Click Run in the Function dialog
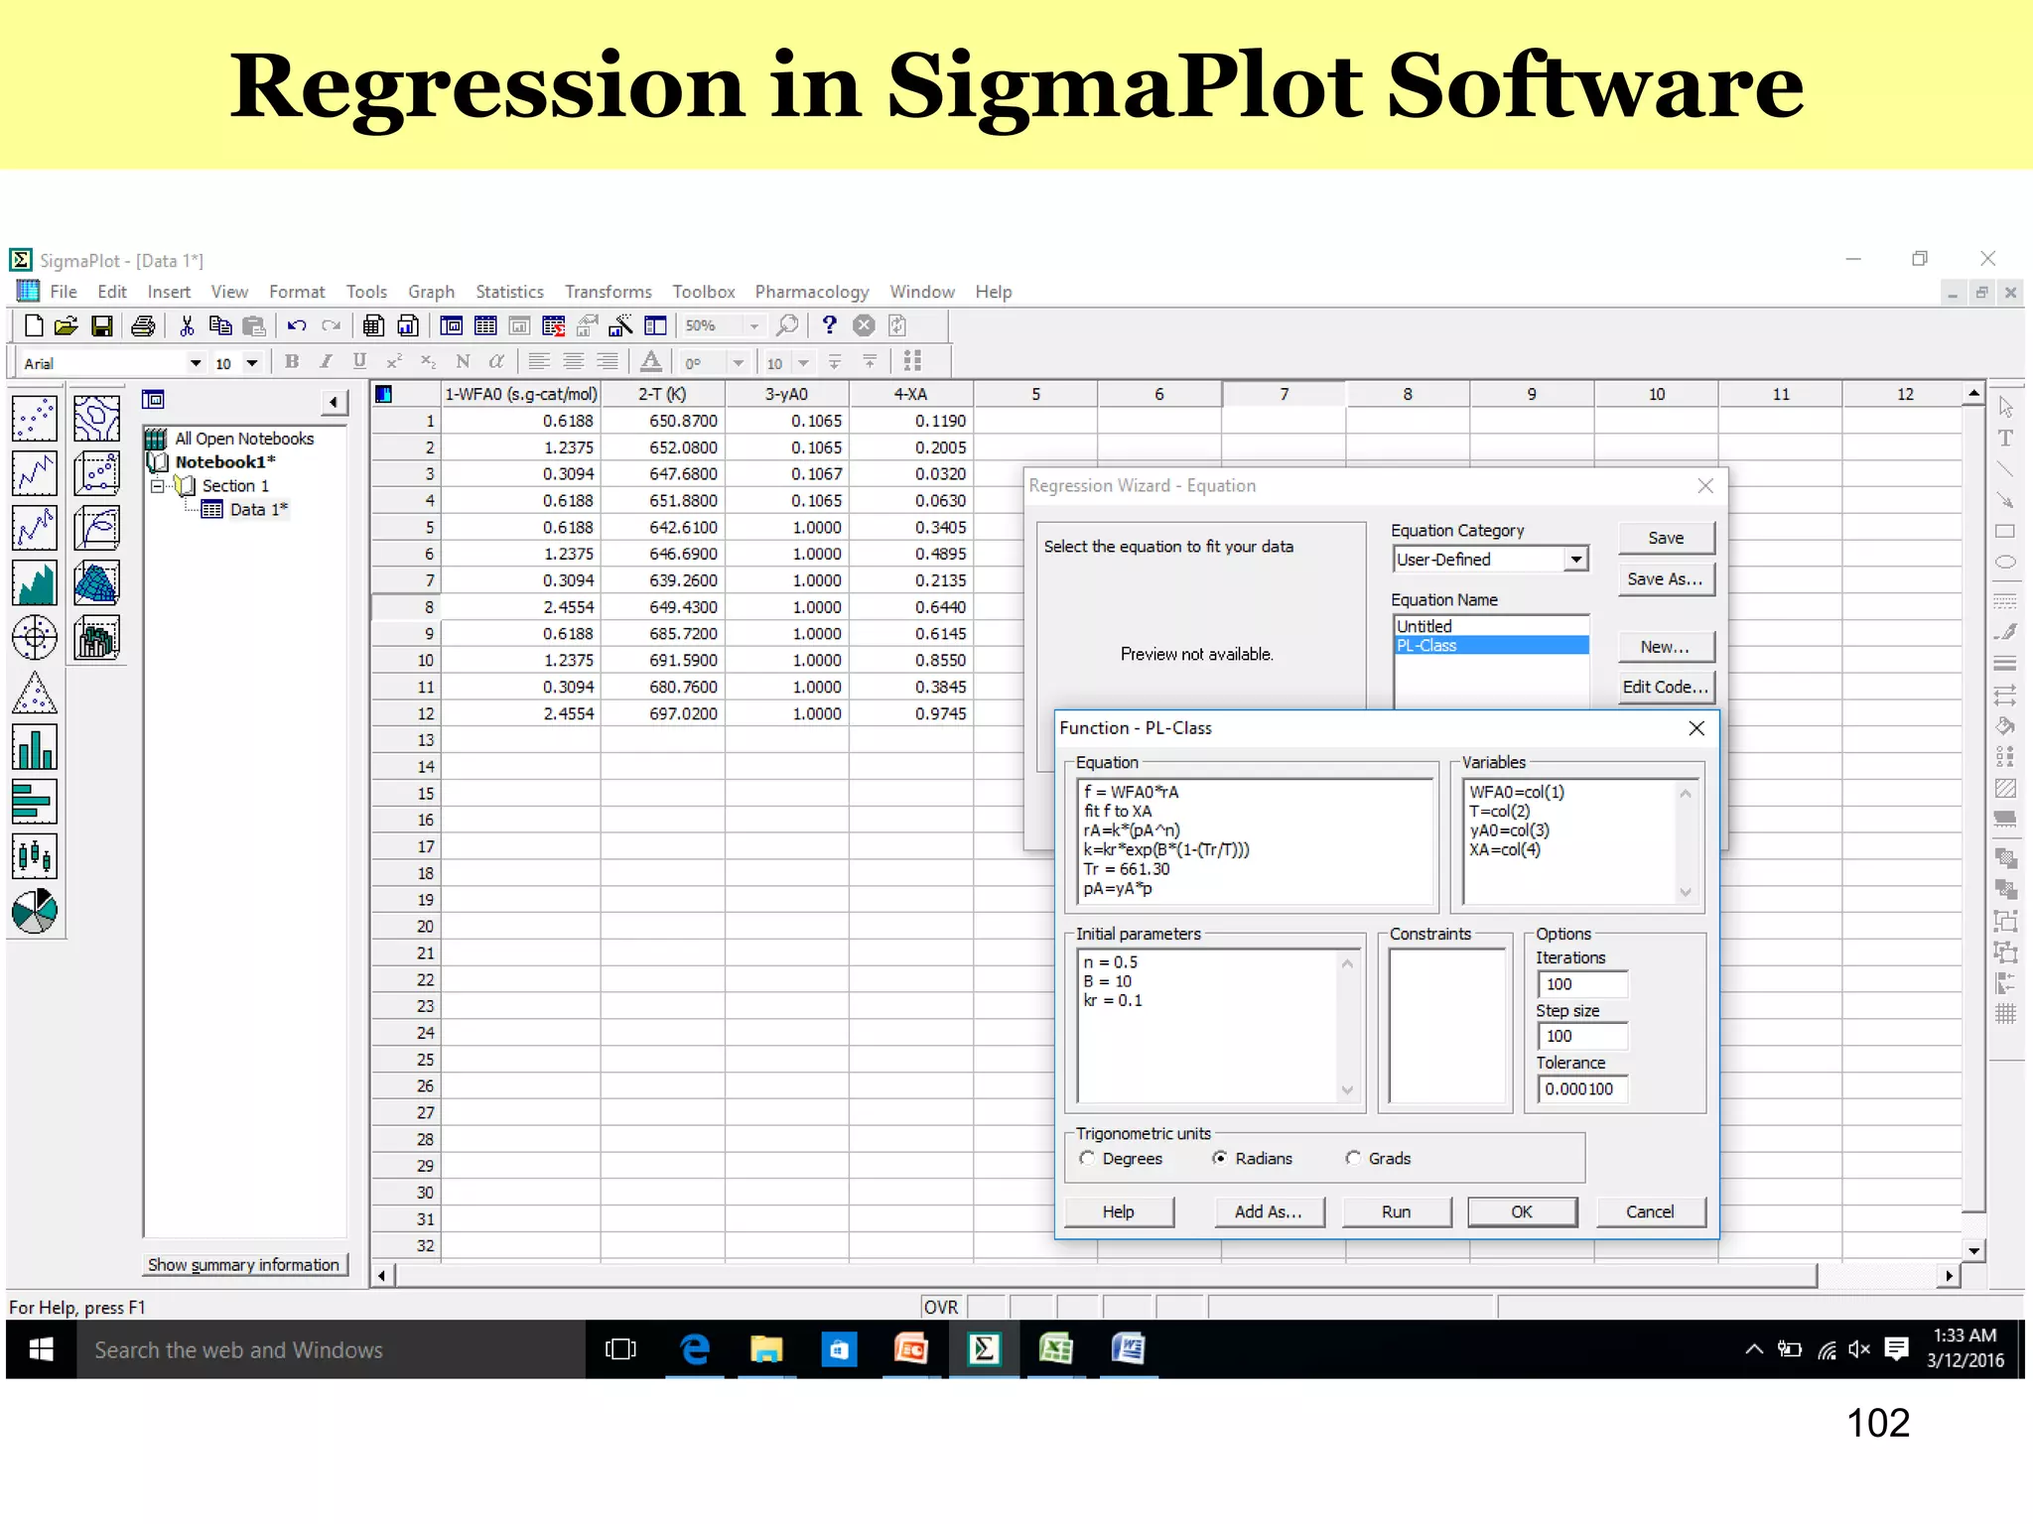2033x1524 pixels. point(1396,1211)
